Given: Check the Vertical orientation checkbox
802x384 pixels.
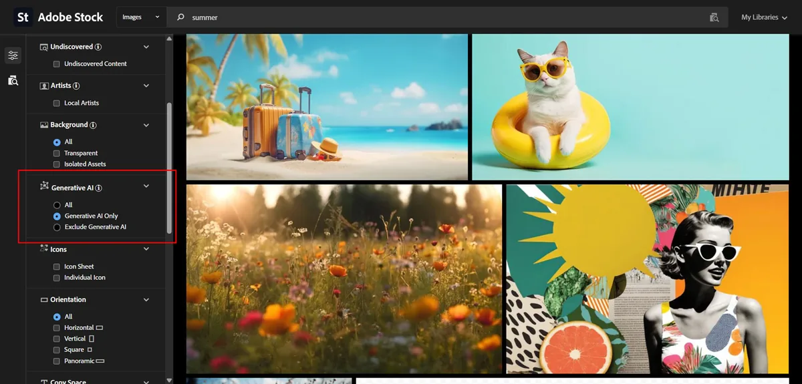Looking at the screenshot, I should click(57, 339).
